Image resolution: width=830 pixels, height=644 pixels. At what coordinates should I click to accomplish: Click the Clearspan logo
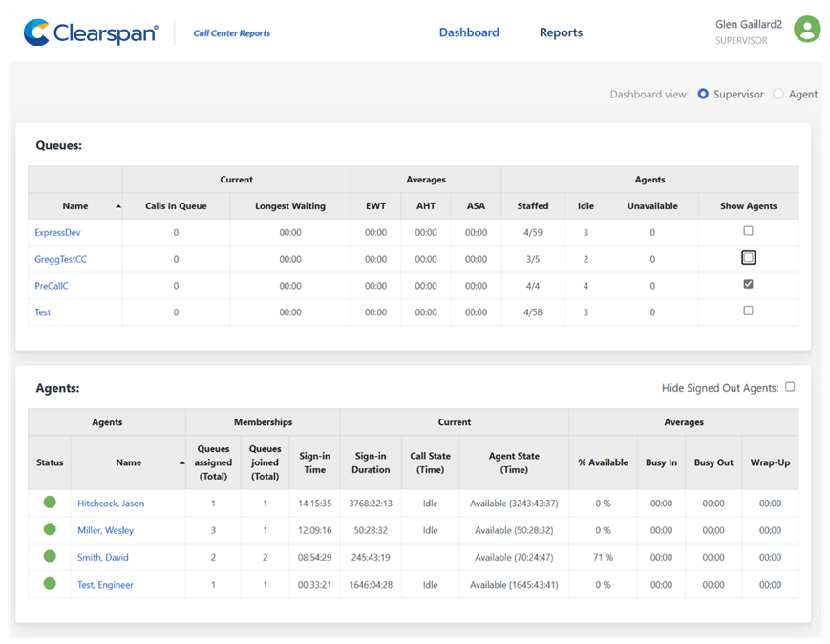point(91,32)
